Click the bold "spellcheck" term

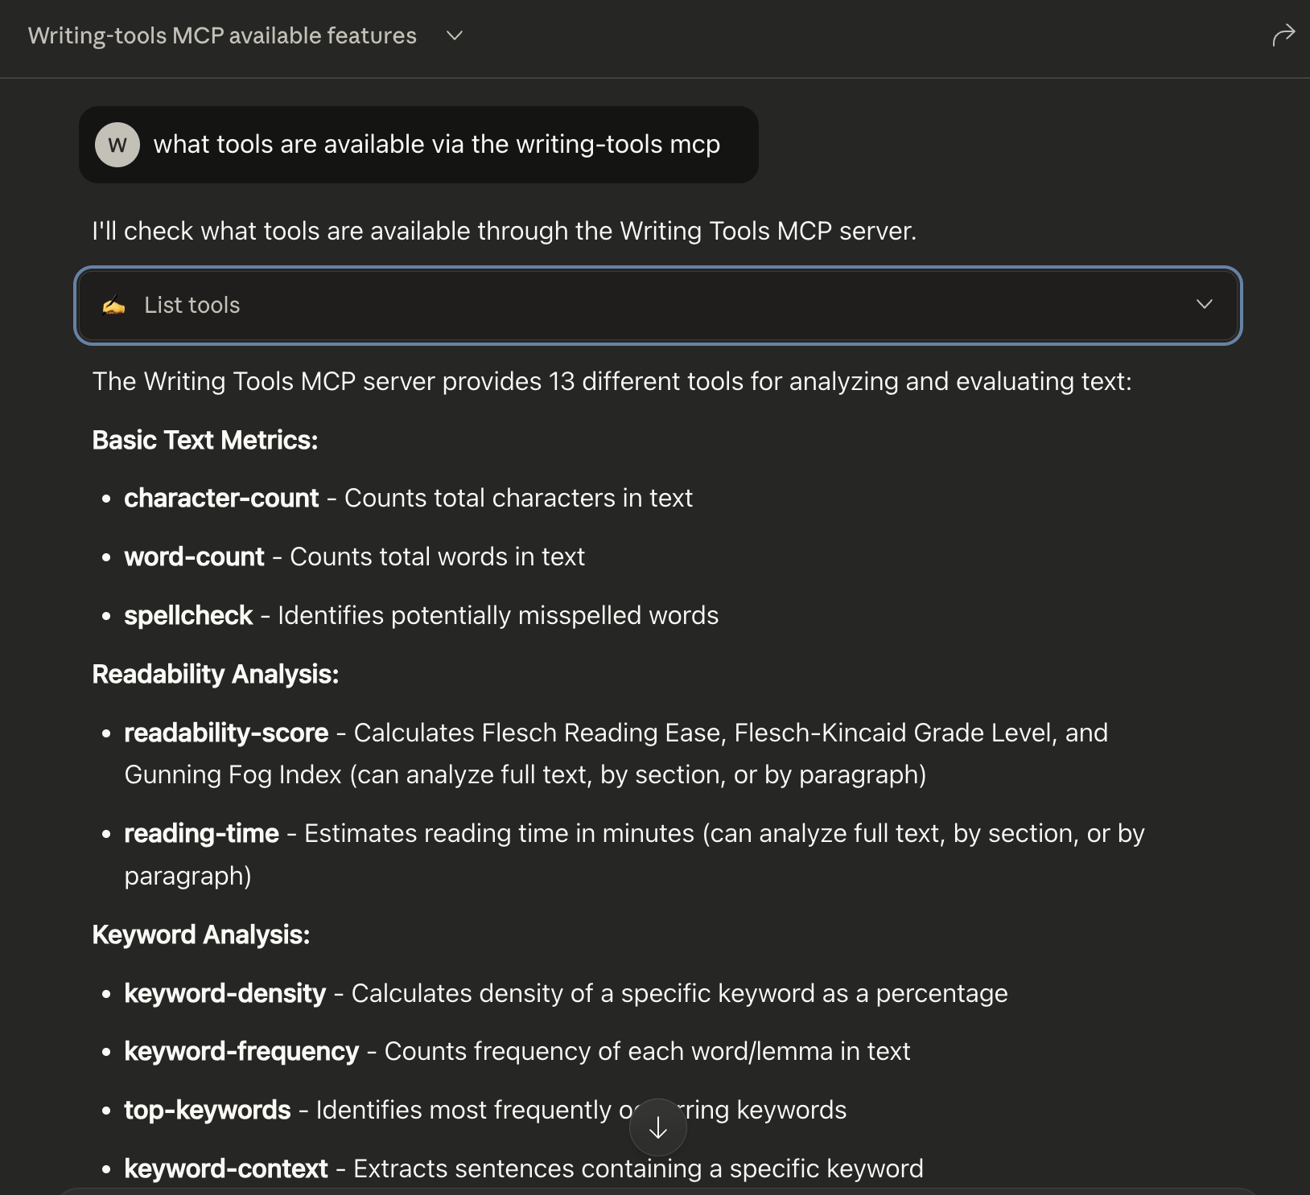[188, 615]
